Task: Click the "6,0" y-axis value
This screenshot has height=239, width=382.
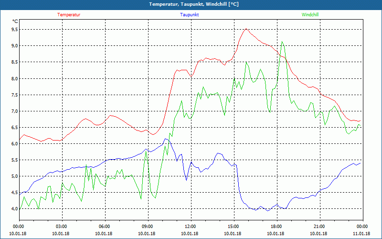Action: click(x=15, y=144)
